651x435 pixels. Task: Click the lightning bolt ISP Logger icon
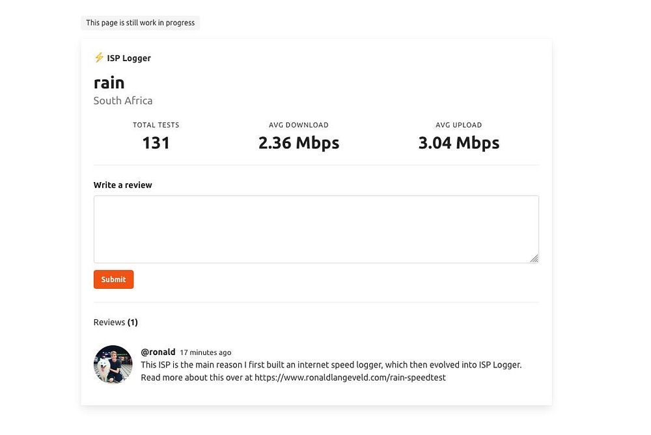pos(99,58)
